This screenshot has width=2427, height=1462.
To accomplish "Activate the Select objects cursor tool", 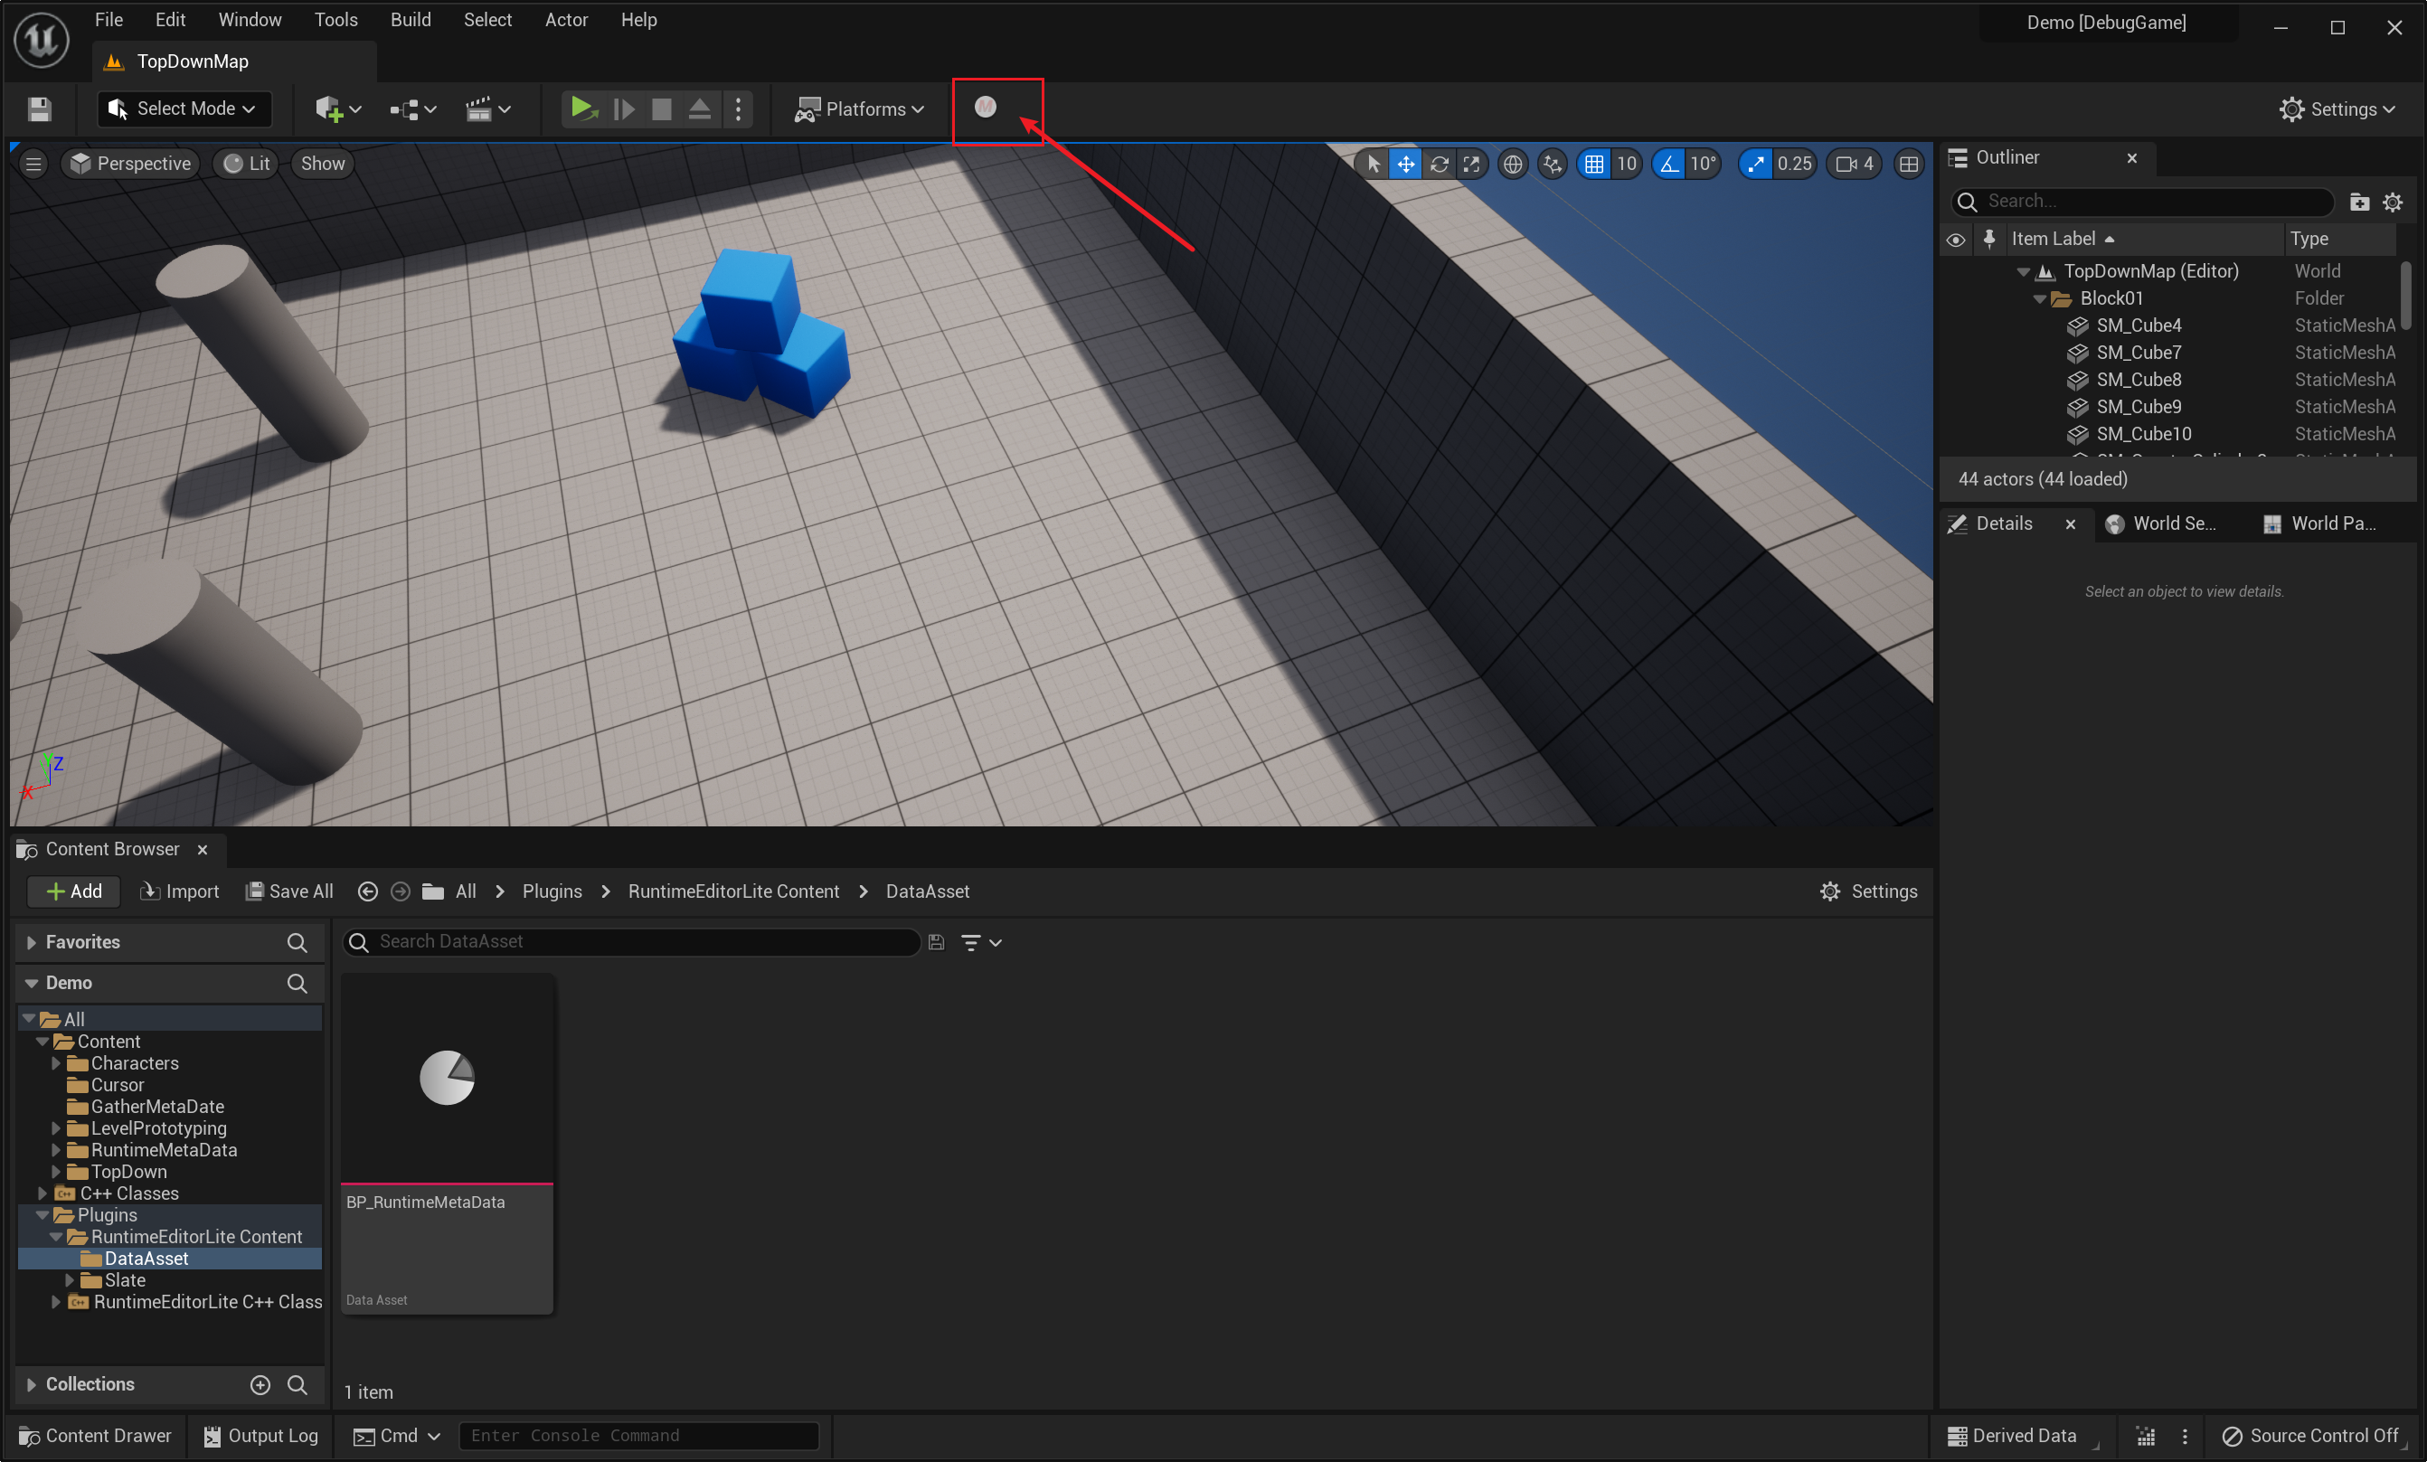I will click(1373, 164).
